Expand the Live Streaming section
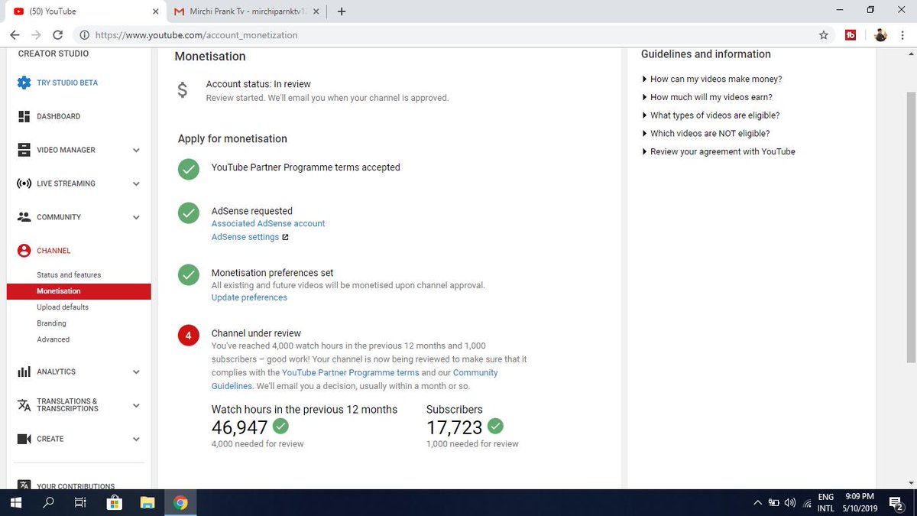Screen dimensions: 917x516 click(136, 183)
